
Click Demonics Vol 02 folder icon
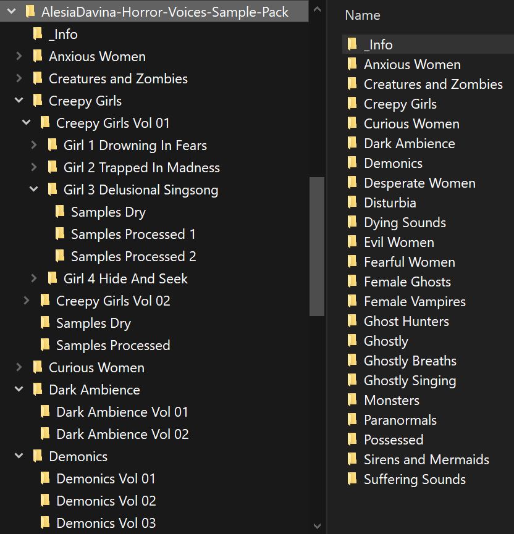click(45, 500)
